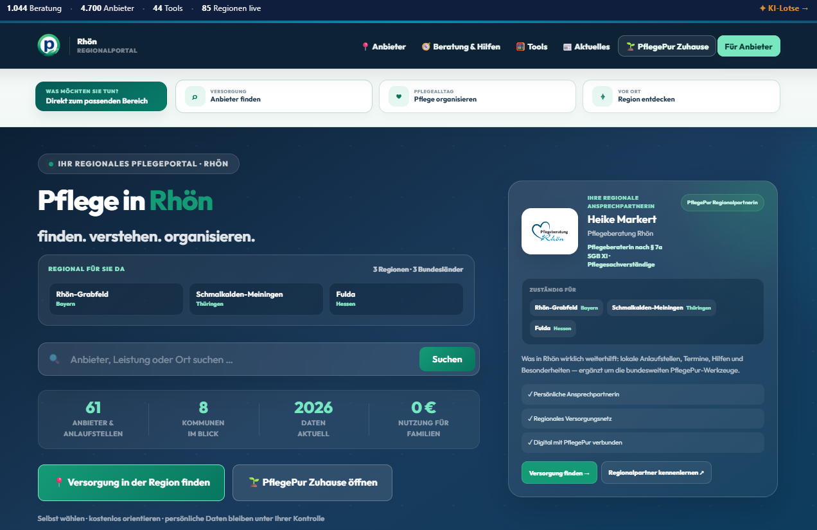Screen dimensions: 817x530
Task: Open the Anbieter finden card
Action: point(274,96)
